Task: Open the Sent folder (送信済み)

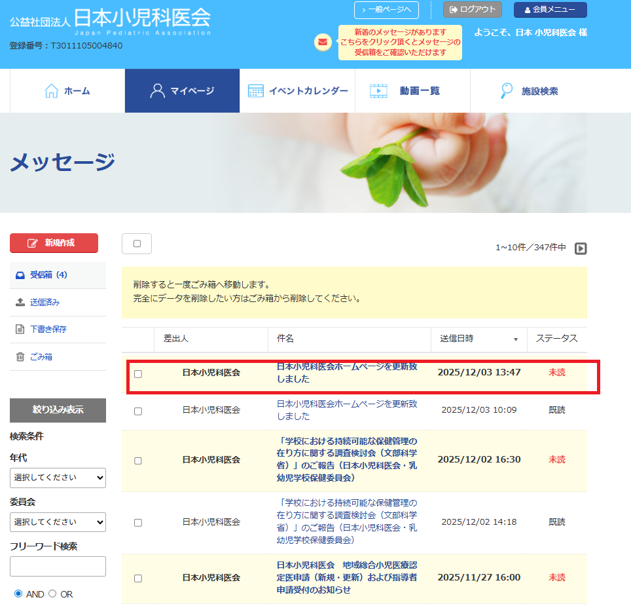Action: pos(45,303)
